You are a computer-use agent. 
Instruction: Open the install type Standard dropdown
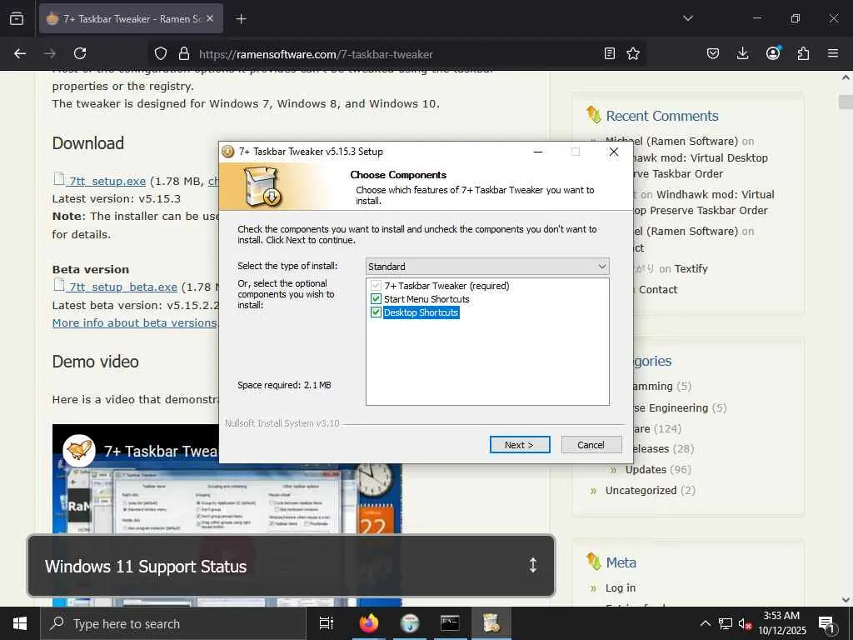tap(487, 266)
